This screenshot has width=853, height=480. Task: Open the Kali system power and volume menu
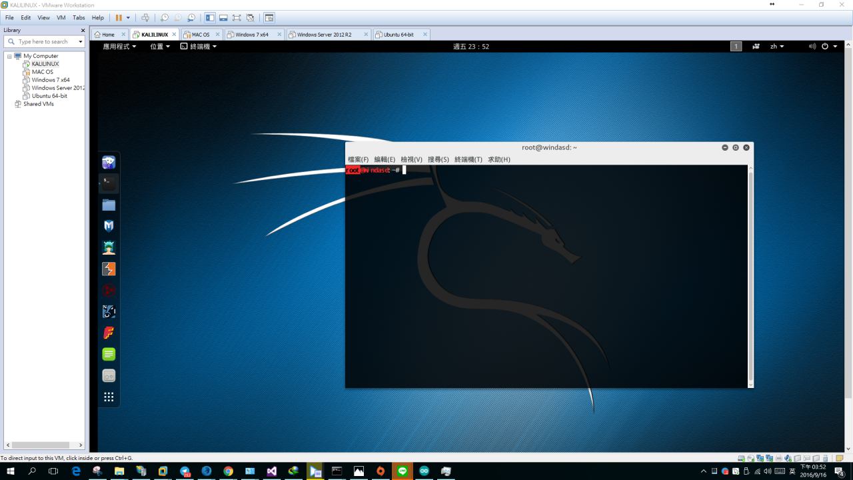click(x=824, y=47)
